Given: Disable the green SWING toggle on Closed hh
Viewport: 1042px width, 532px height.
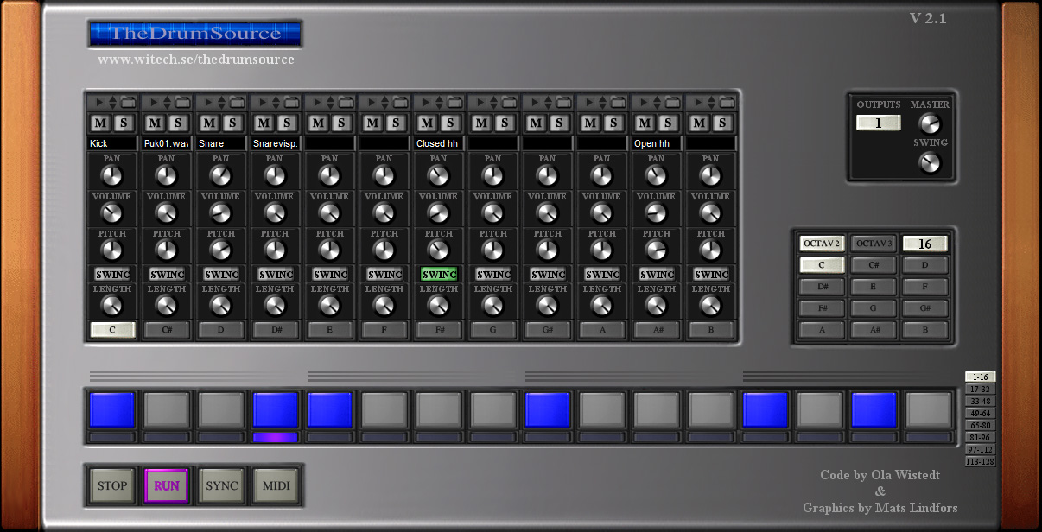Looking at the screenshot, I should point(439,274).
